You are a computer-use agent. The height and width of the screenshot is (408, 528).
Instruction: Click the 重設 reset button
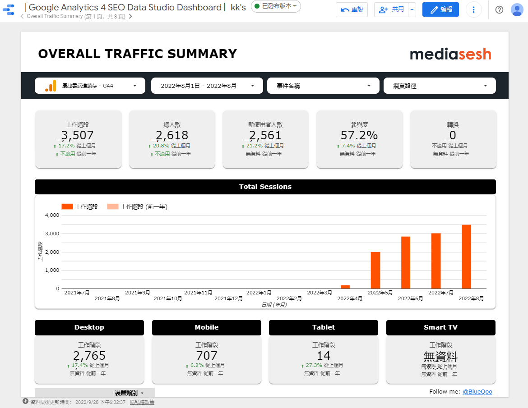tap(352, 9)
